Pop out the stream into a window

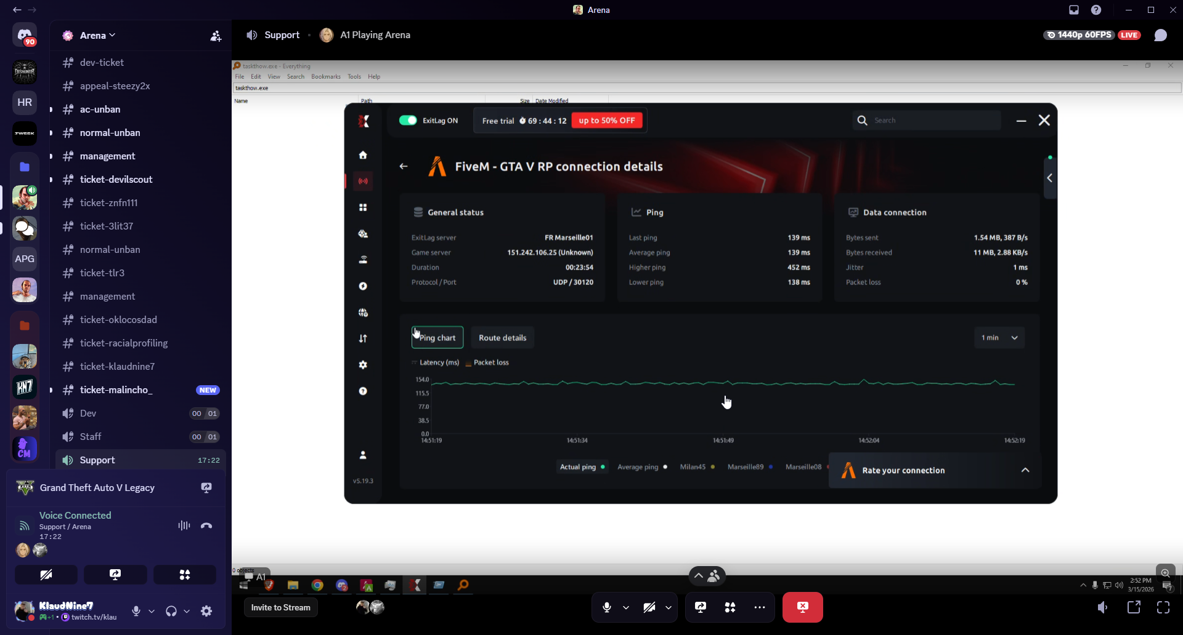1134,607
